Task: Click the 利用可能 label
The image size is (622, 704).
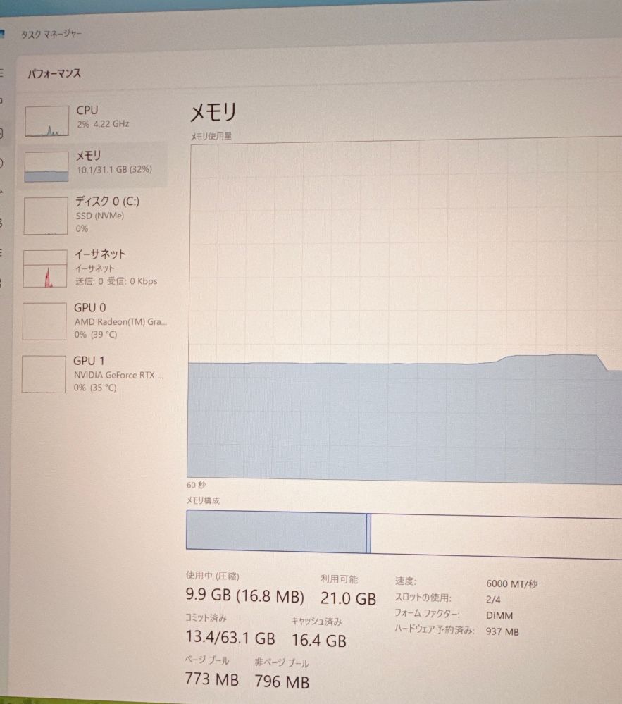Action: tap(340, 579)
